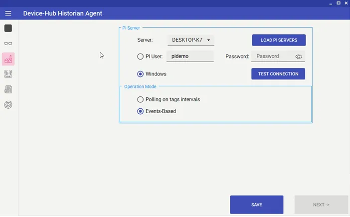Open the circular gear settings icon in sidebar
Screen dimensions: 350x217
pyautogui.click(x=8, y=104)
